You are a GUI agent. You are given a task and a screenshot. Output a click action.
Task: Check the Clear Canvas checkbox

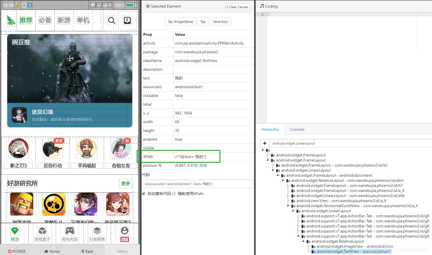[226, 7]
